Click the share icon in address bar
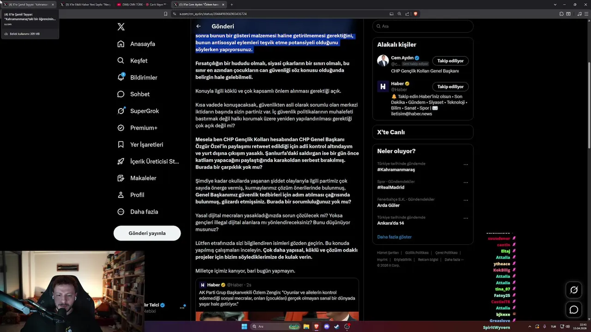 pyautogui.click(x=407, y=14)
